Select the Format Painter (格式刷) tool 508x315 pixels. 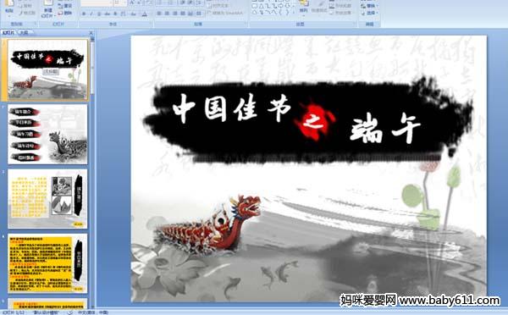click(x=27, y=13)
